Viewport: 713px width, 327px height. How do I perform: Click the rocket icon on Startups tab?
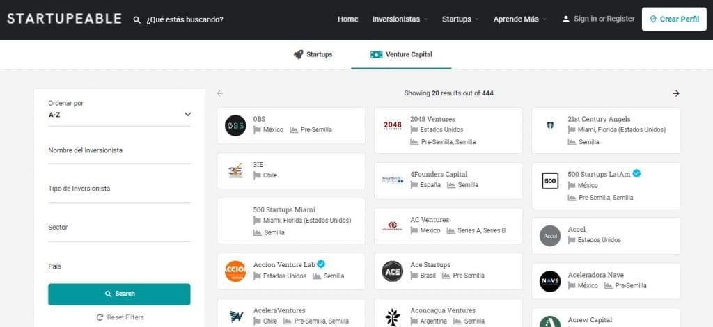tap(298, 54)
